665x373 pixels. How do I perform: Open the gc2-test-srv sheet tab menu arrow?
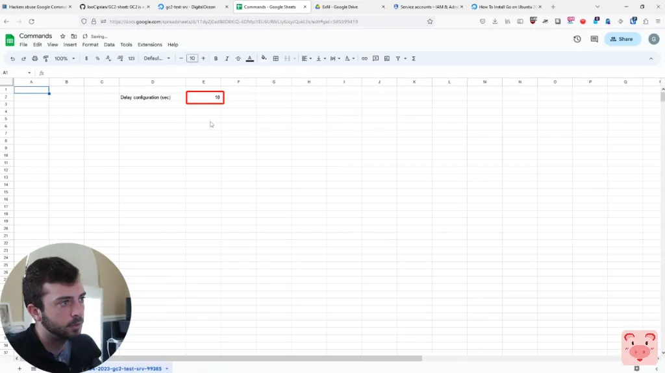(x=167, y=368)
